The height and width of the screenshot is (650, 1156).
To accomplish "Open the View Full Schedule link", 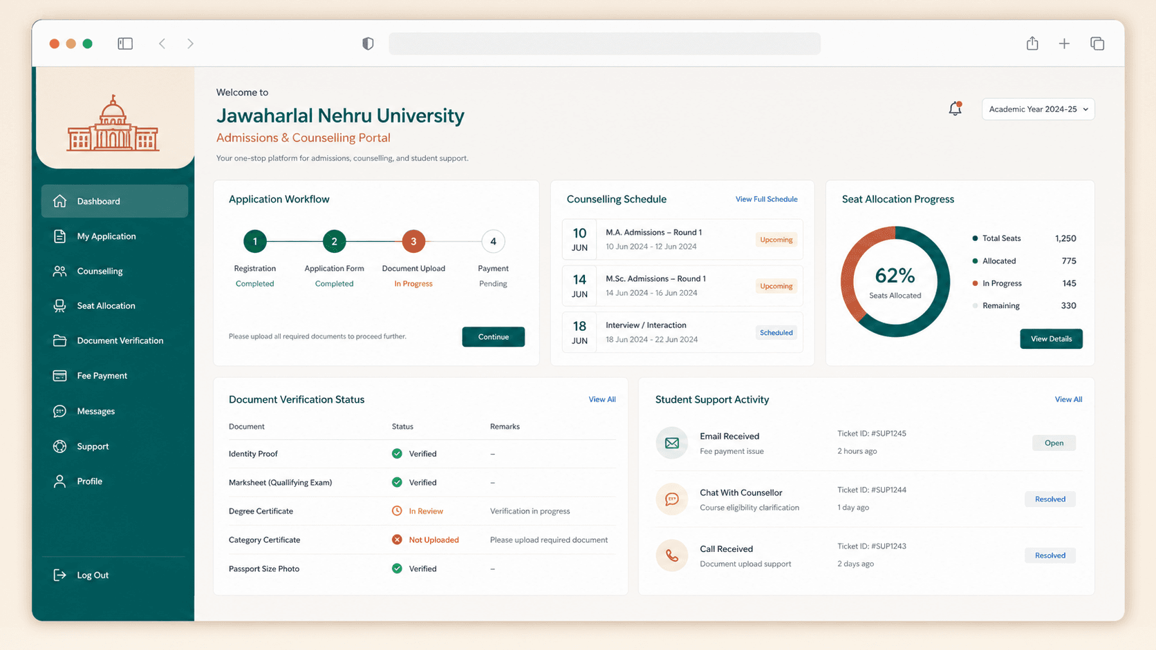I will click(766, 199).
